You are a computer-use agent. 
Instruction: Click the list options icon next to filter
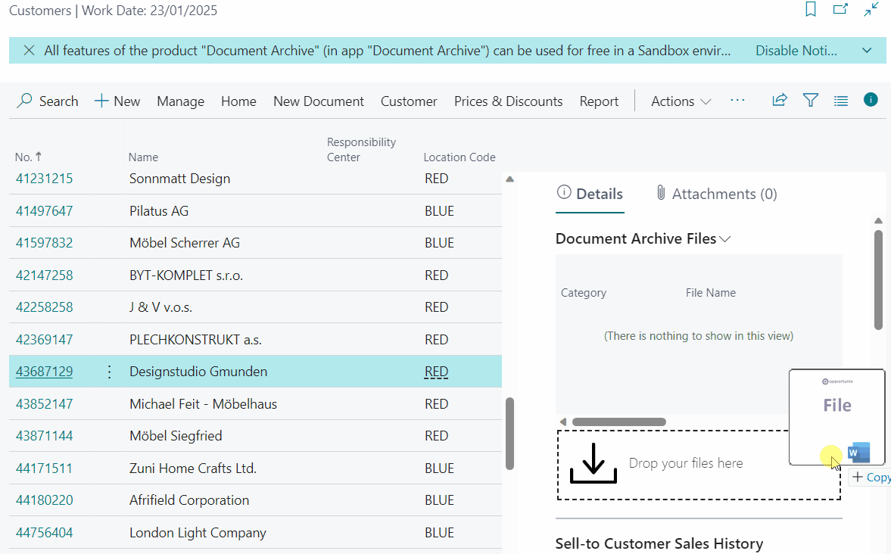pos(841,99)
